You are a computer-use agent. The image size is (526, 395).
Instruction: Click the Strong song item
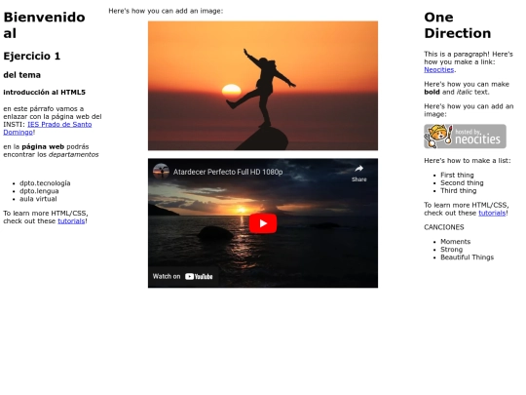451,250
